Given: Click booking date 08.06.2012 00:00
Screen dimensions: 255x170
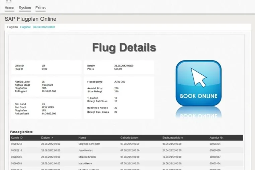Looking at the screenshot, I should 172,144.
